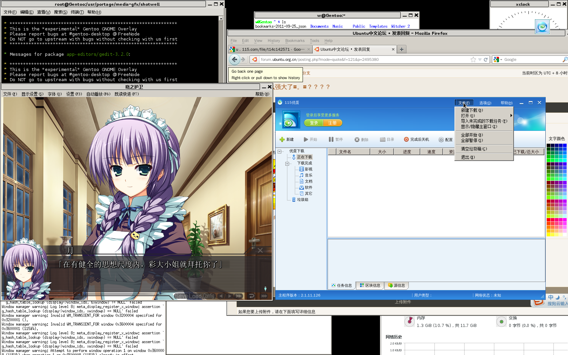Select 软件 software category in download tree
568x355 pixels.
click(306, 187)
